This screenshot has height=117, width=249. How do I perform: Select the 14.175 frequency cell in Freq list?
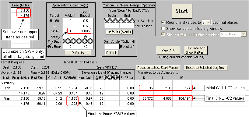point(20,16)
